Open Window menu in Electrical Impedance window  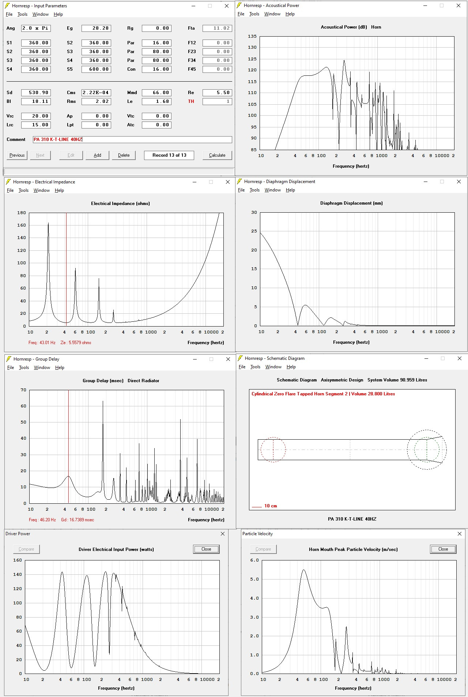[41, 190]
